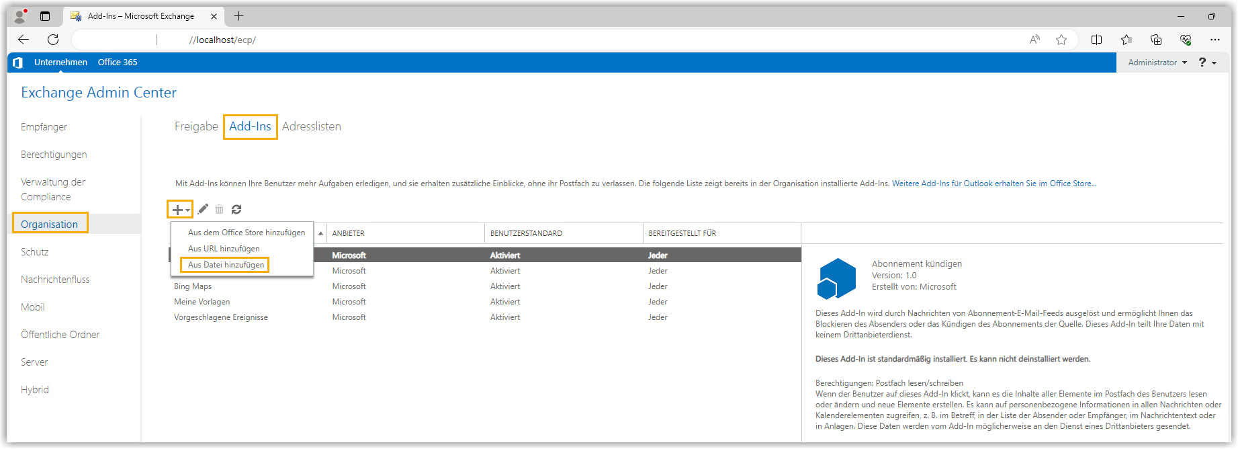
Task: Sort by the BEREITGESTELLT FÜR column header
Action: [722, 233]
